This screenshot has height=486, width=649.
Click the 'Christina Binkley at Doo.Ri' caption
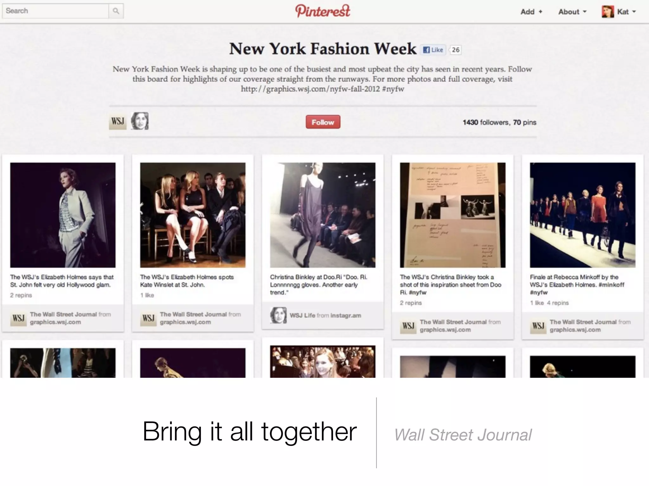click(318, 285)
